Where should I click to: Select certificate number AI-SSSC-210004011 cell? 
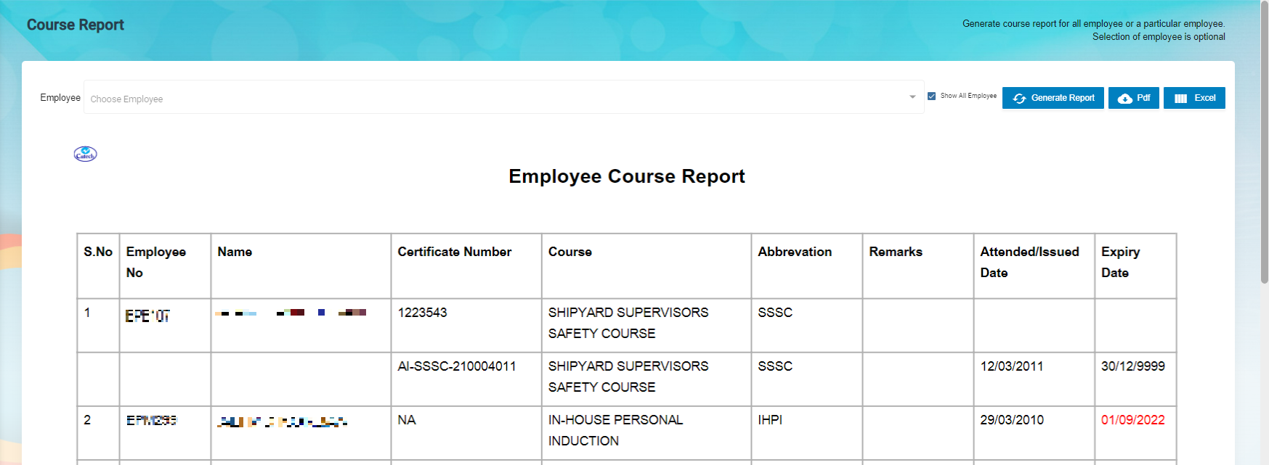[456, 366]
